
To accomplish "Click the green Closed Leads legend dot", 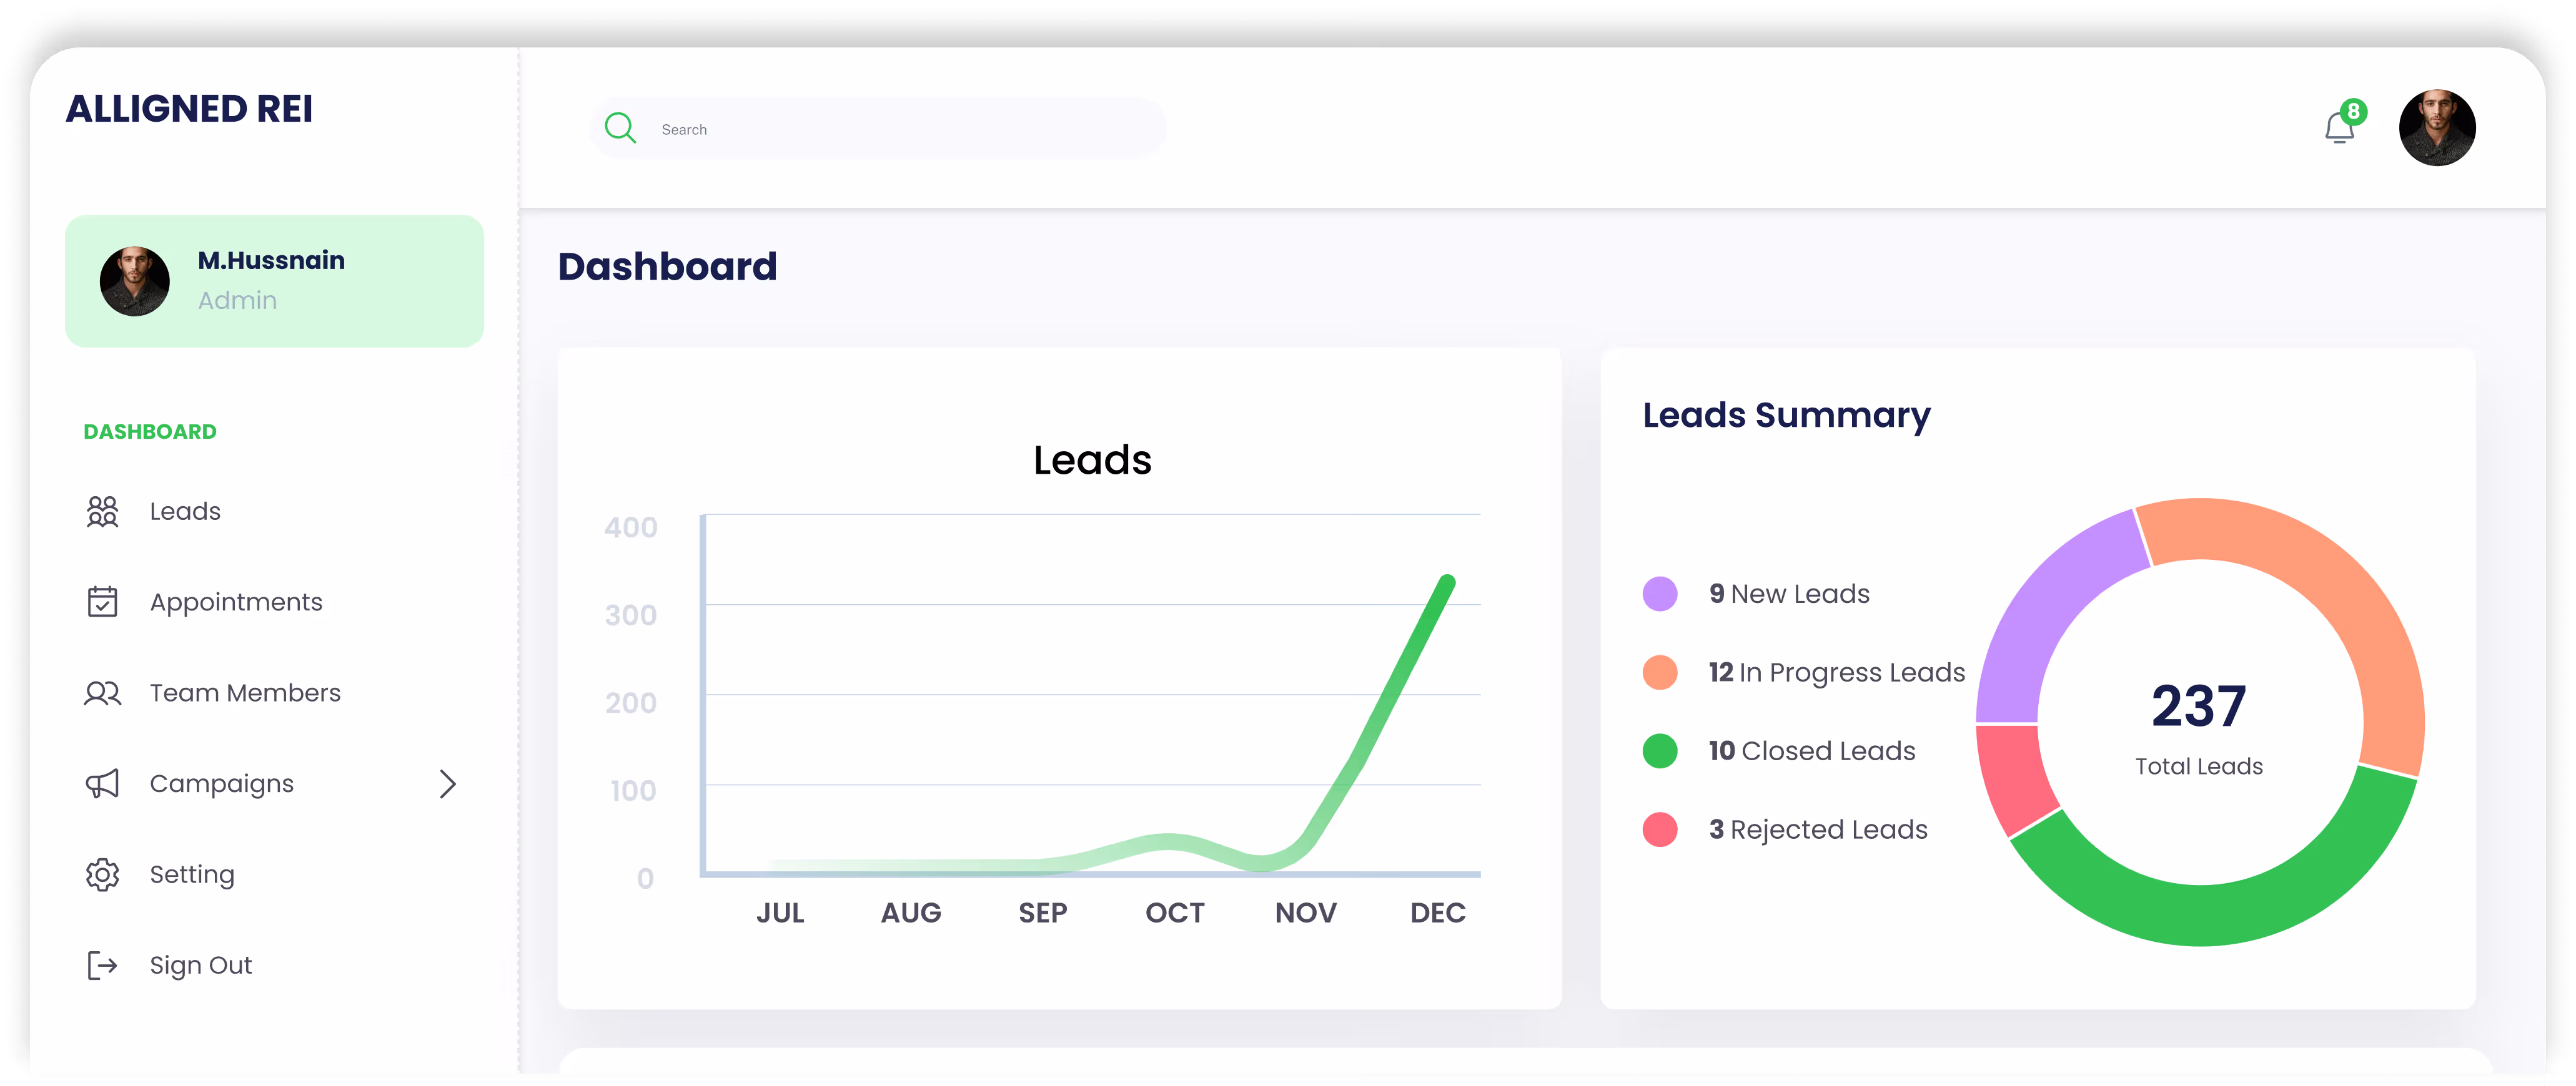I will click(x=1660, y=750).
